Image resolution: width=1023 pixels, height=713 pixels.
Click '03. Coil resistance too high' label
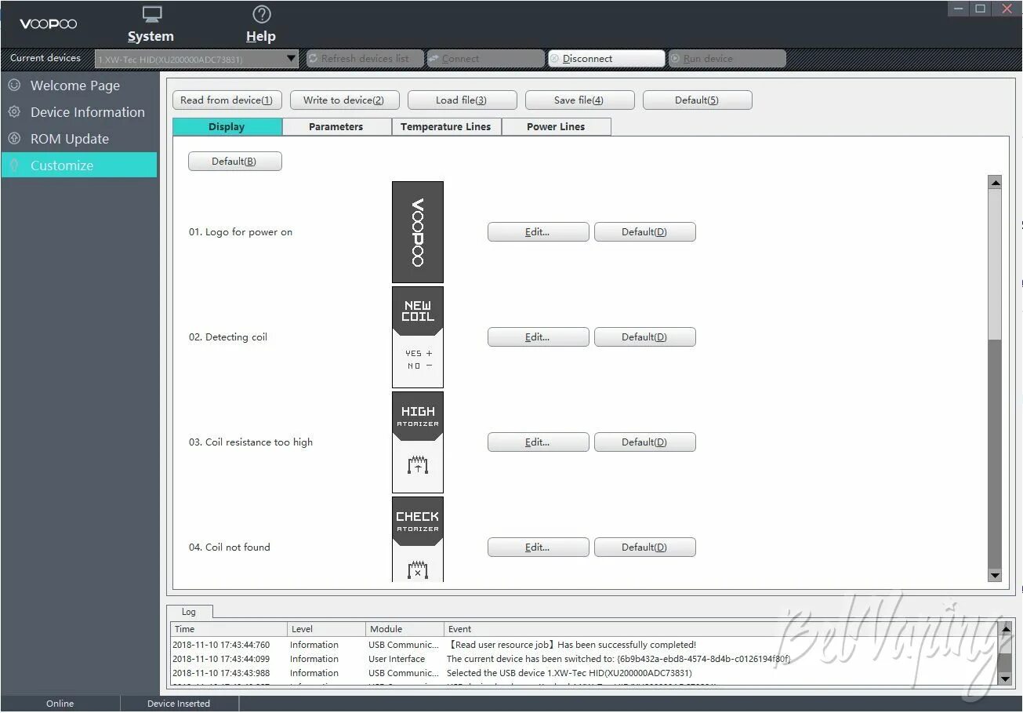tap(251, 442)
